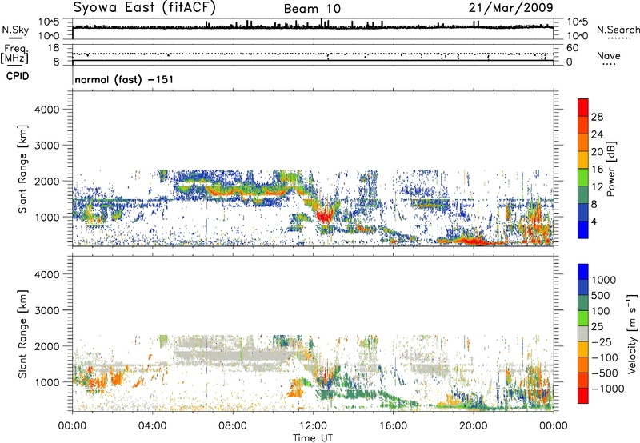Image resolution: width=640 pixels, height=443 pixels.
Task: Click the "CPID" row label
Action: coord(18,76)
